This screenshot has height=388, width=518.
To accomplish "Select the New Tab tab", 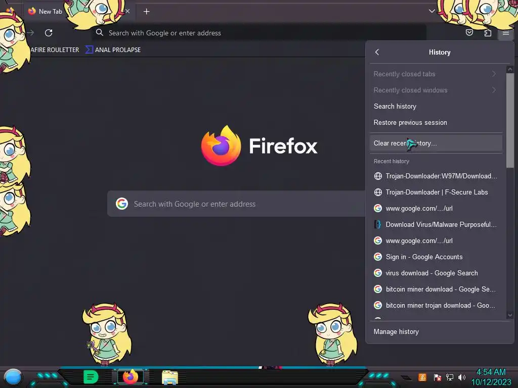I will (79, 11).
